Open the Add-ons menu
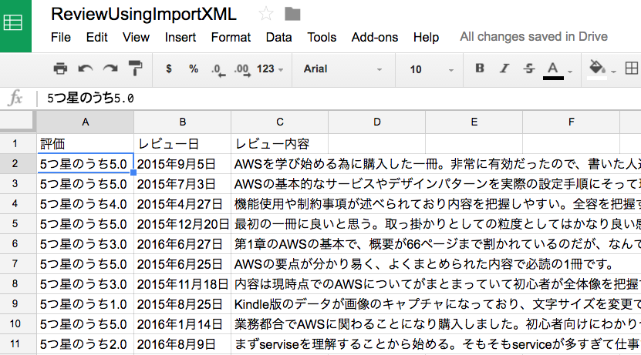 (374, 38)
